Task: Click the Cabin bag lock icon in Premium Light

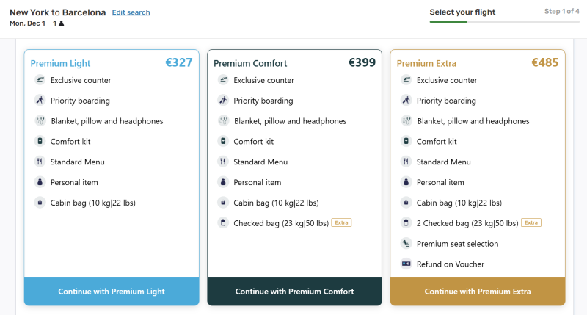Action: (40, 203)
